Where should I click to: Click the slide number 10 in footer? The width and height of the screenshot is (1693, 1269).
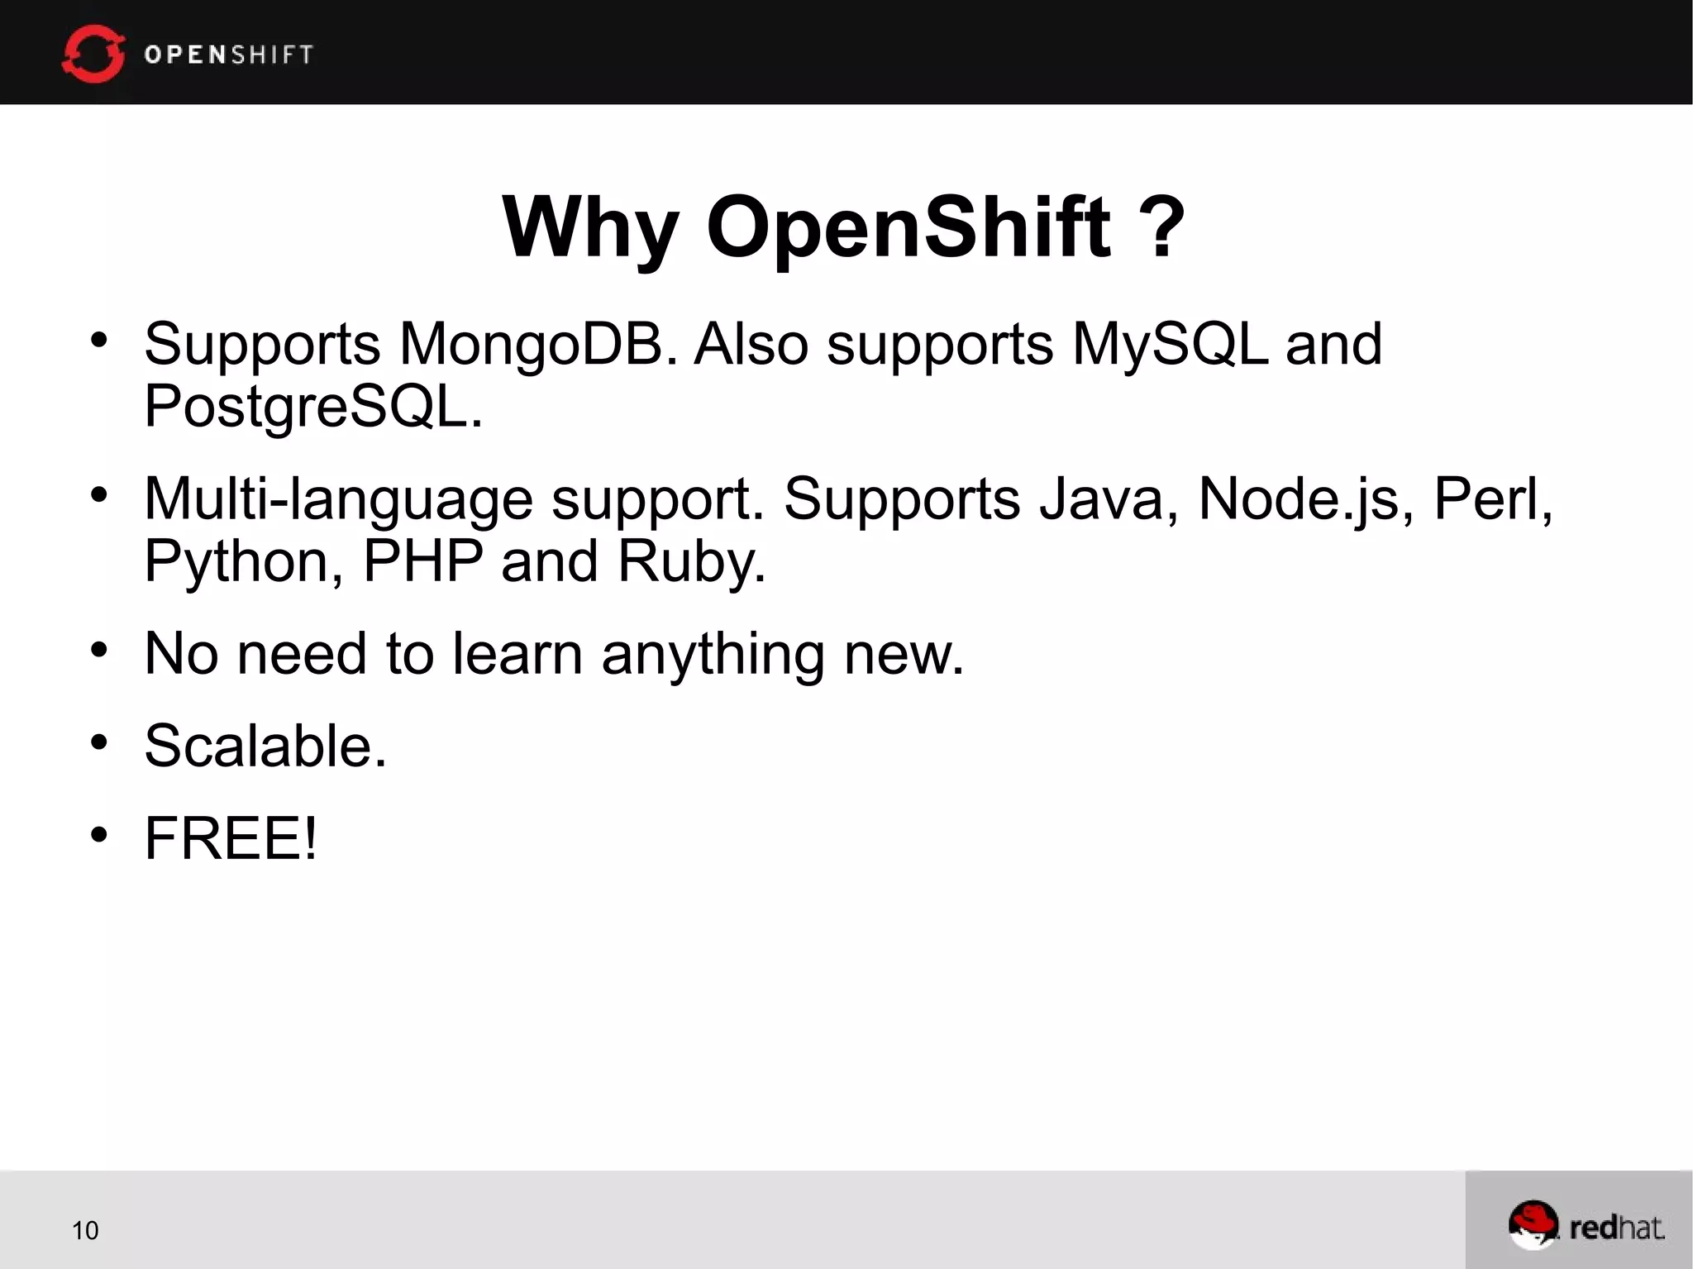click(x=85, y=1231)
